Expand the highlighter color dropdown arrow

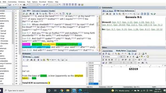point(144,57)
